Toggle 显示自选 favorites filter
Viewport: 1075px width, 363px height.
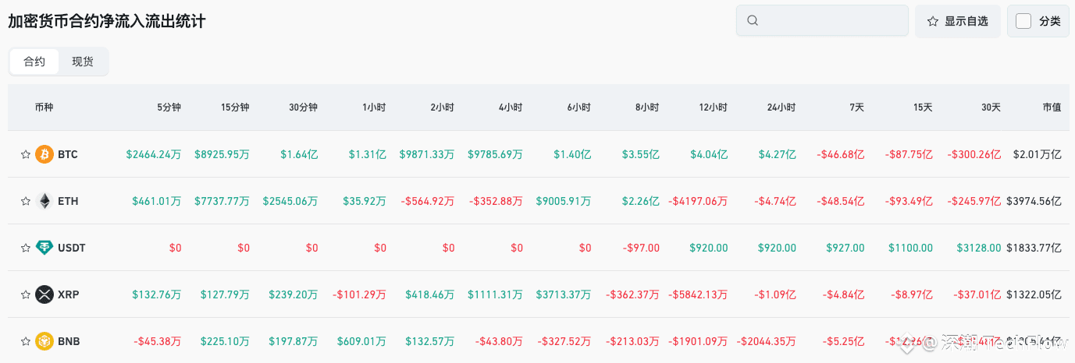pyautogui.click(x=957, y=21)
